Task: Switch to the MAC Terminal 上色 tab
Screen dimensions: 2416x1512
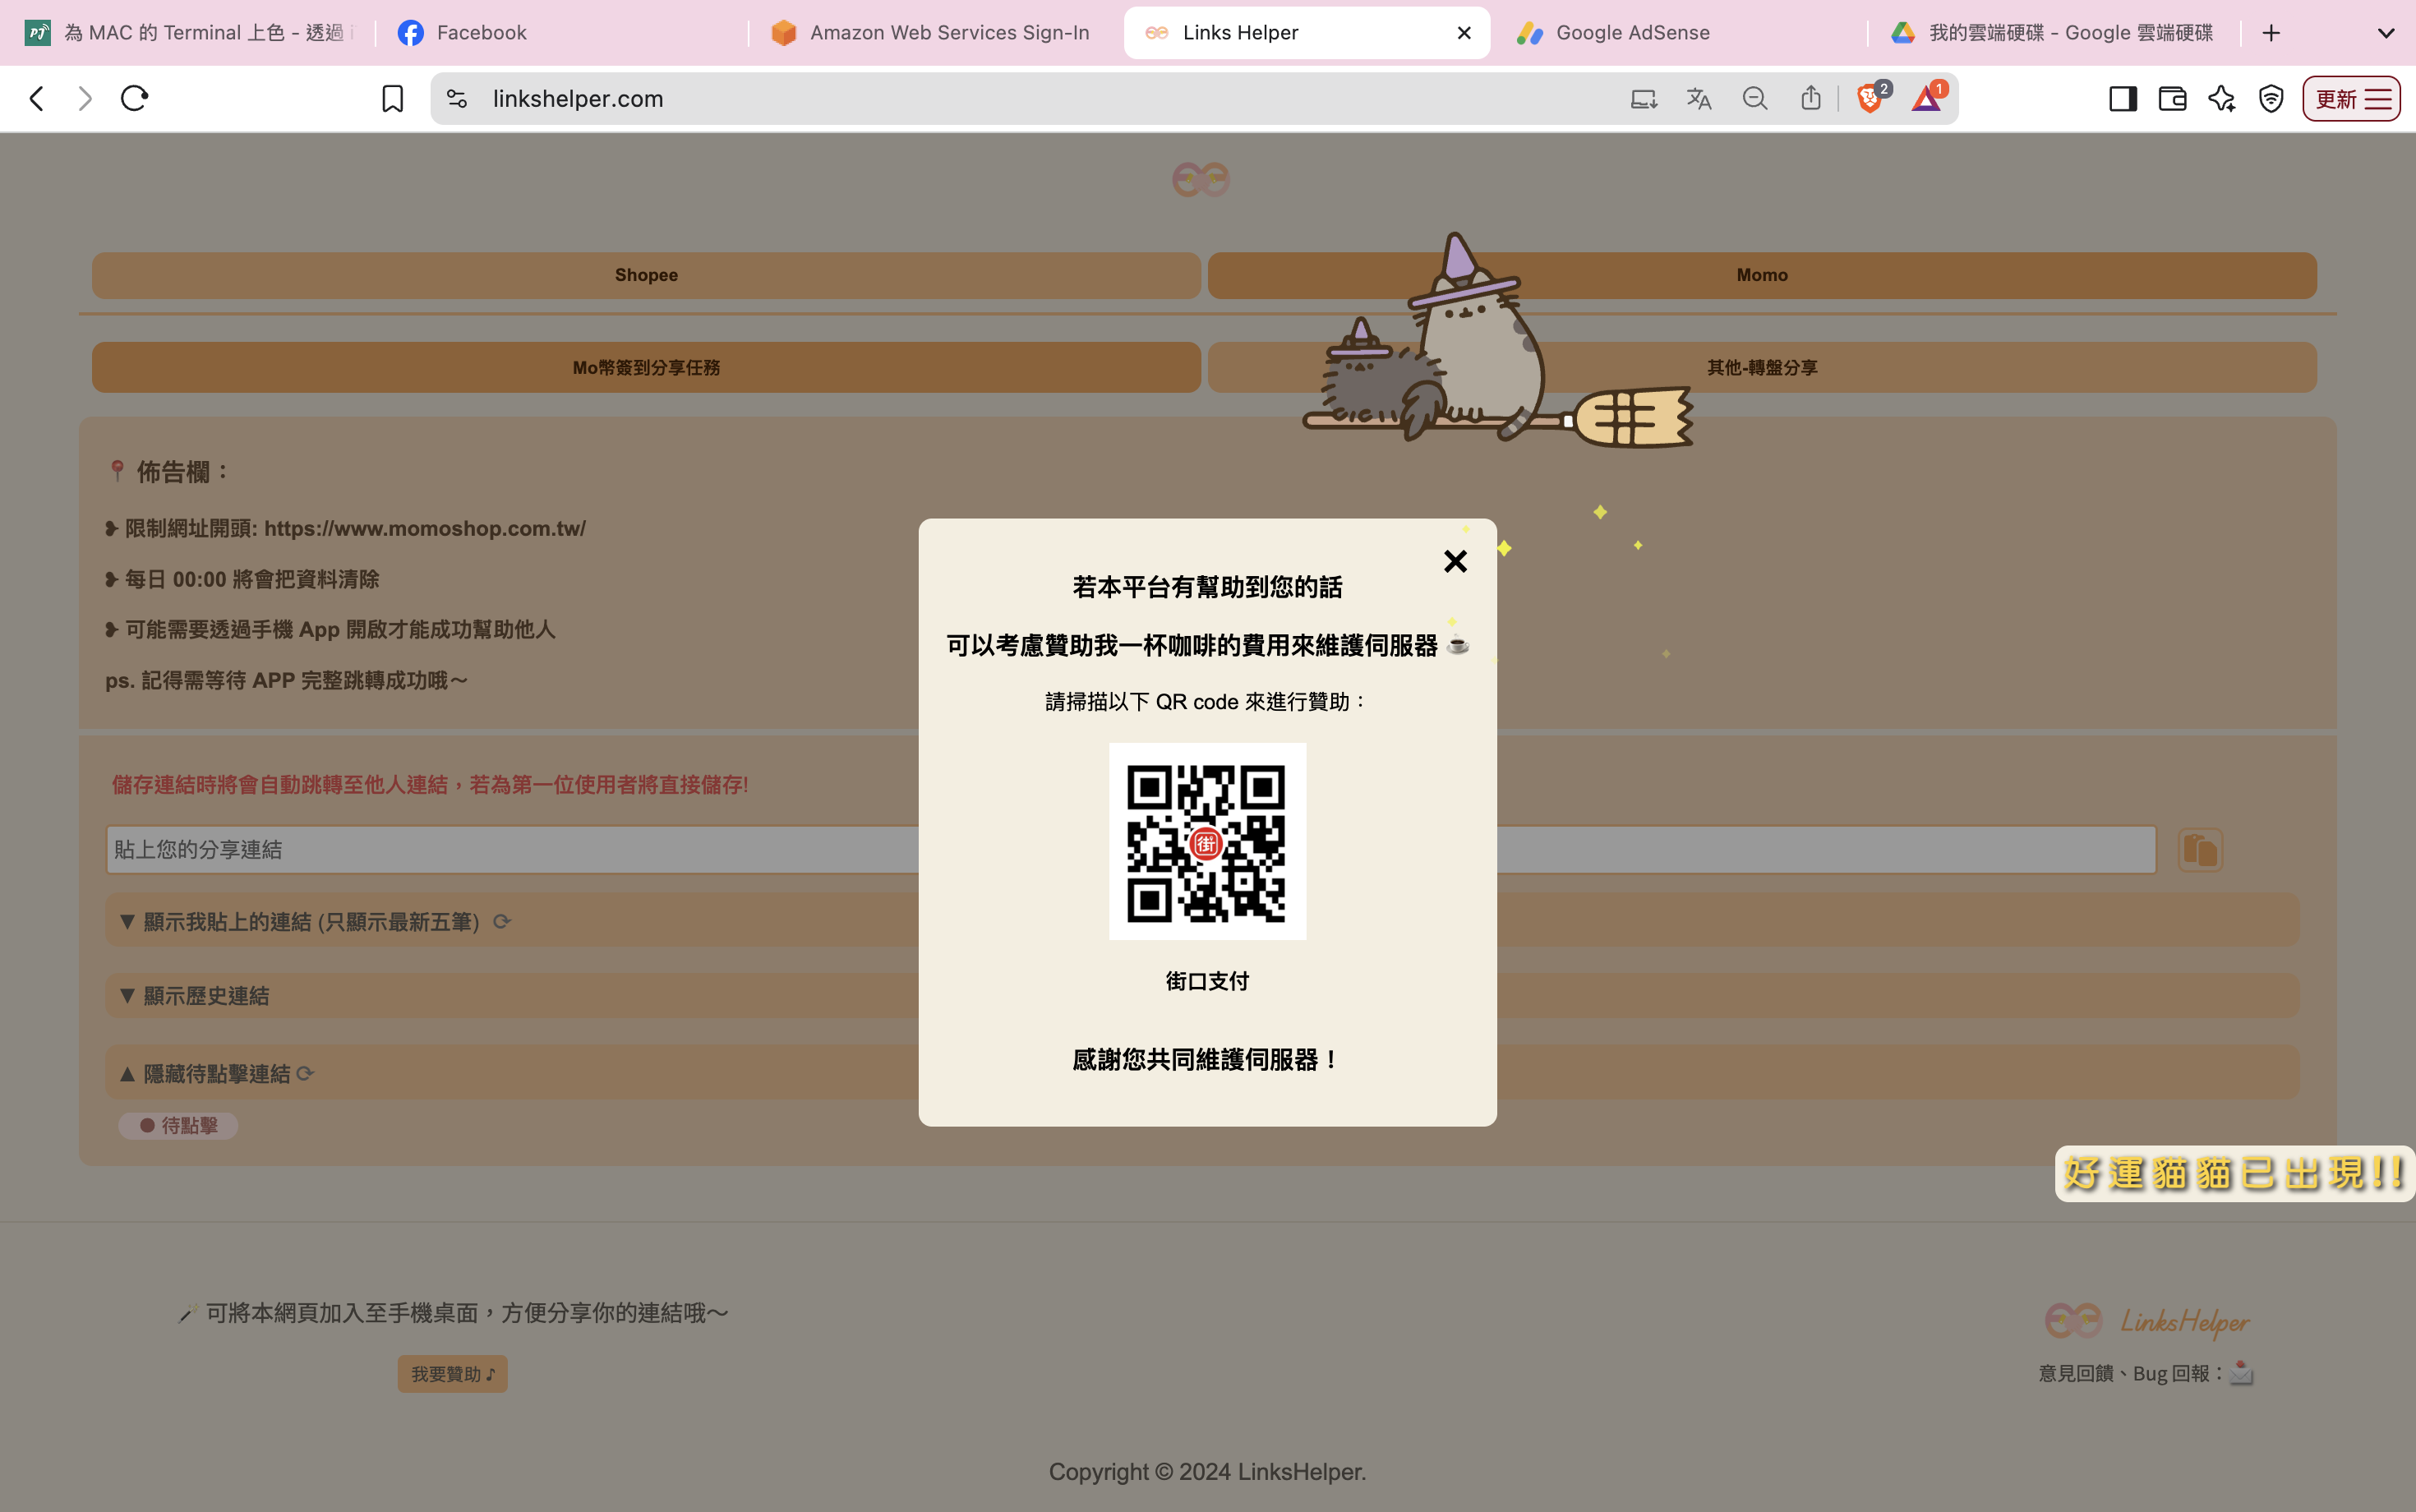Action: click(188, 33)
